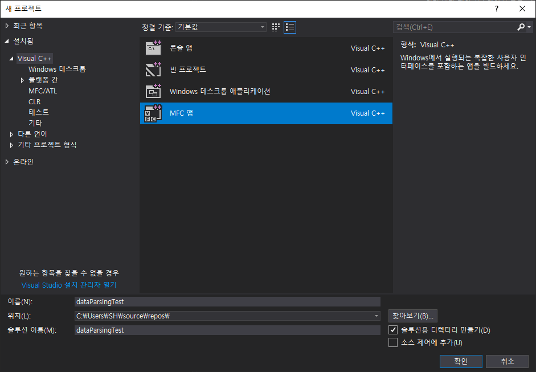Click the 취소 button
The height and width of the screenshot is (372, 536).
click(508, 361)
